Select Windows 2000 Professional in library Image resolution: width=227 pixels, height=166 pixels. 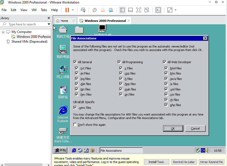tap(31, 37)
